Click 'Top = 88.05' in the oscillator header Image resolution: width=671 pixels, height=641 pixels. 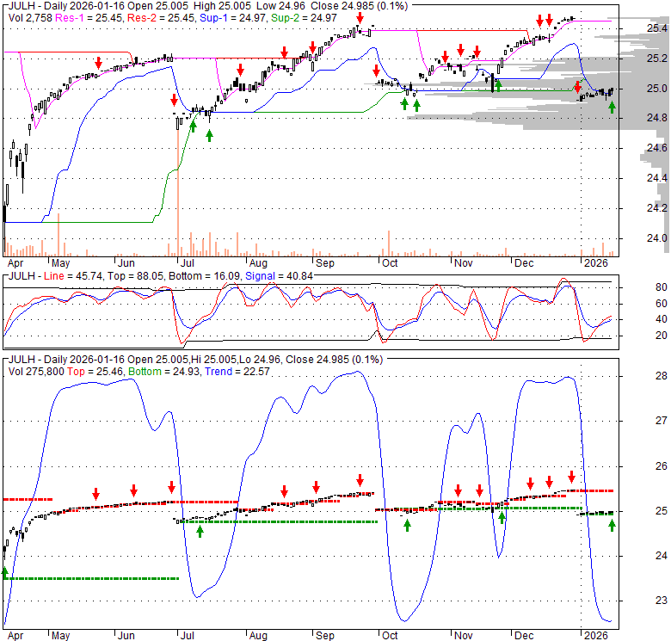pos(136,276)
